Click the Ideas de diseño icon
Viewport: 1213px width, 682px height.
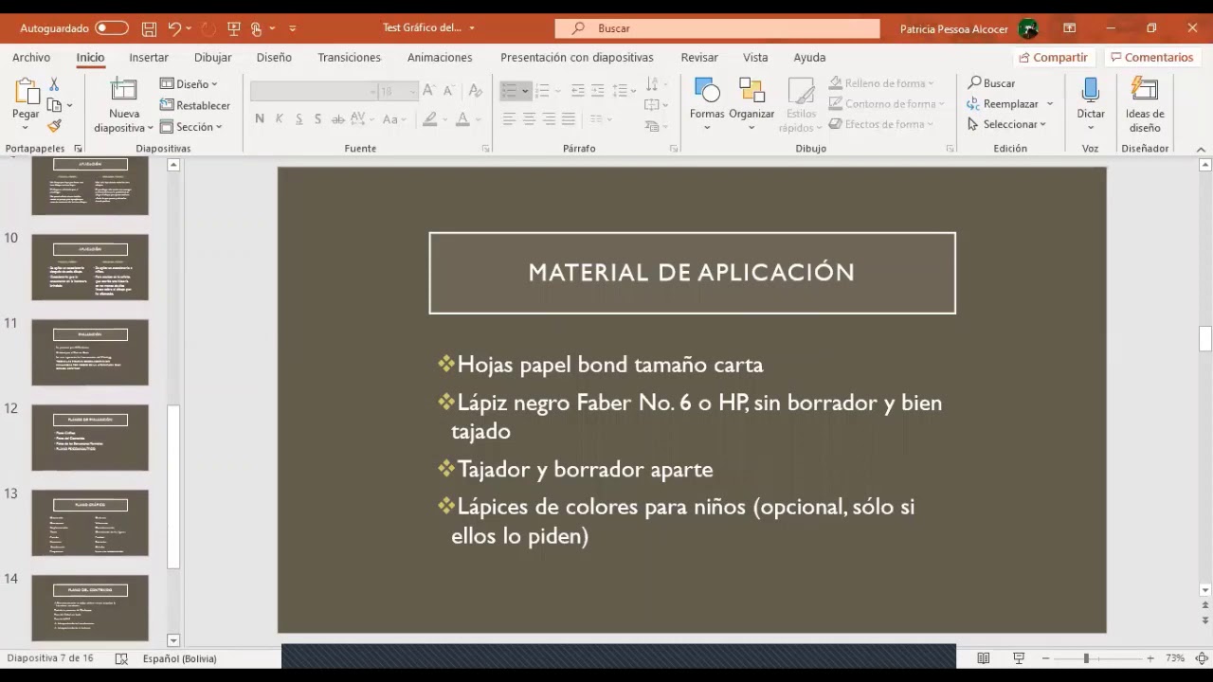click(1145, 91)
